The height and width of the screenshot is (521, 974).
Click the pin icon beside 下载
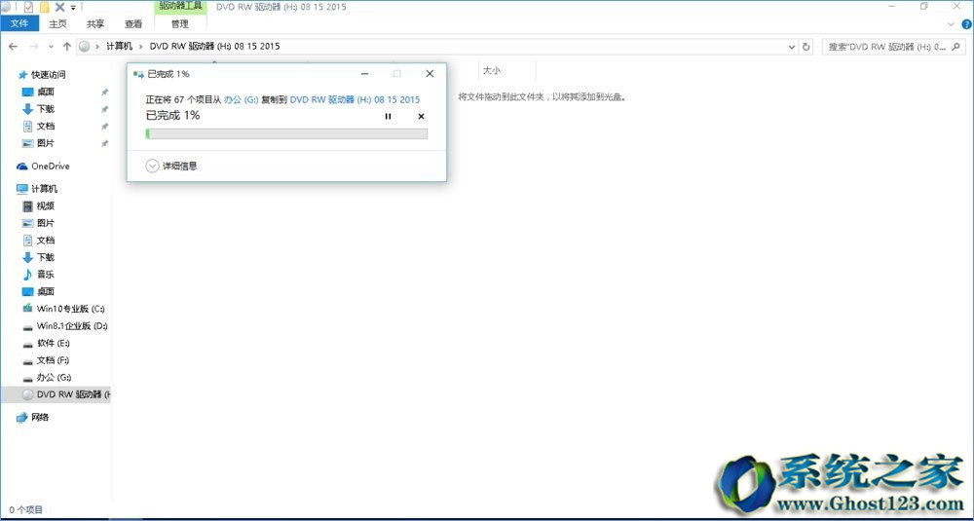pos(104,109)
